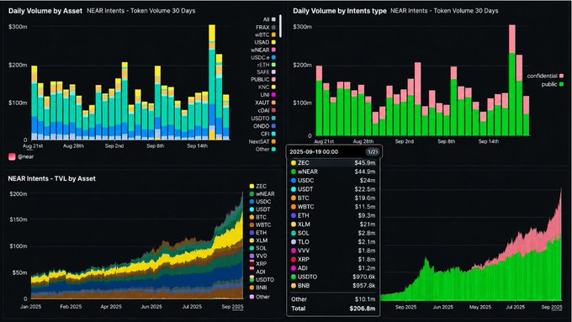Toggle wNEAR in the Daily Volume by Asset legend
The height and width of the screenshot is (322, 572).
(x=263, y=50)
